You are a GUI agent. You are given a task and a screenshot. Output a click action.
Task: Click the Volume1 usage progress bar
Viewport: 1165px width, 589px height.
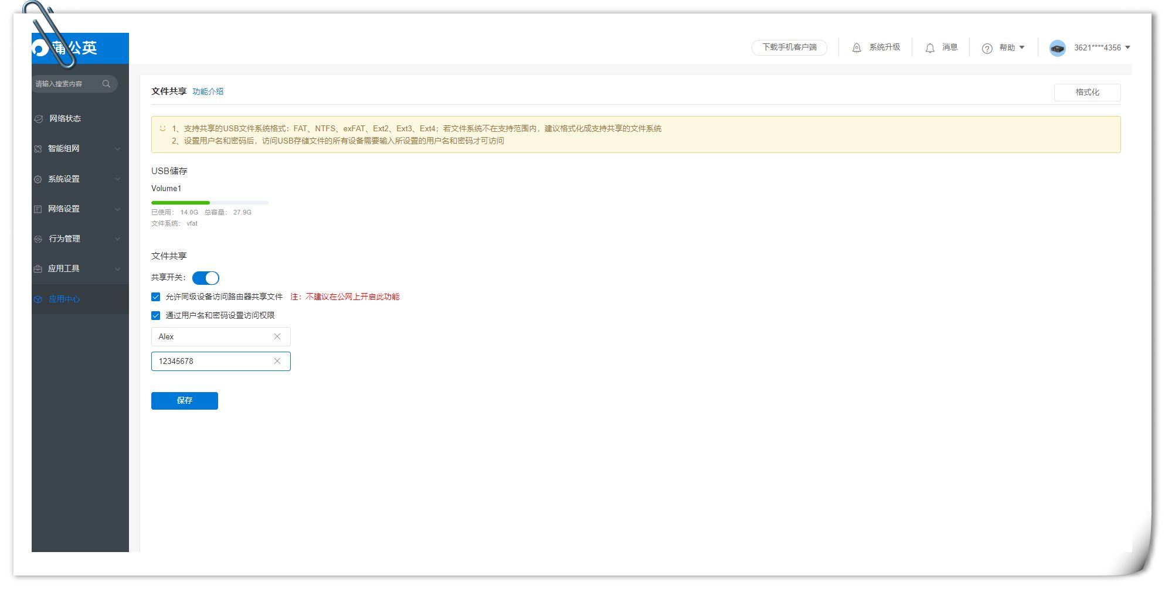pyautogui.click(x=210, y=203)
